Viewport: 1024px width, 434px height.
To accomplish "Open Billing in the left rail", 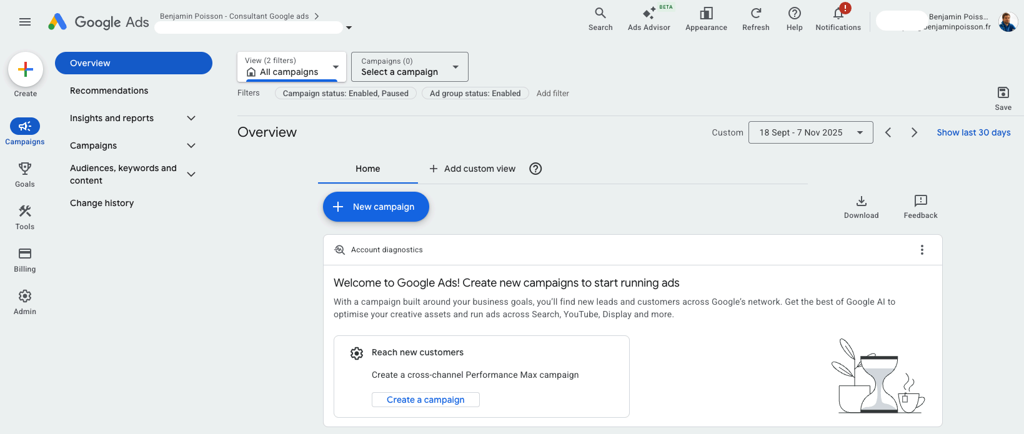I will click(x=25, y=260).
